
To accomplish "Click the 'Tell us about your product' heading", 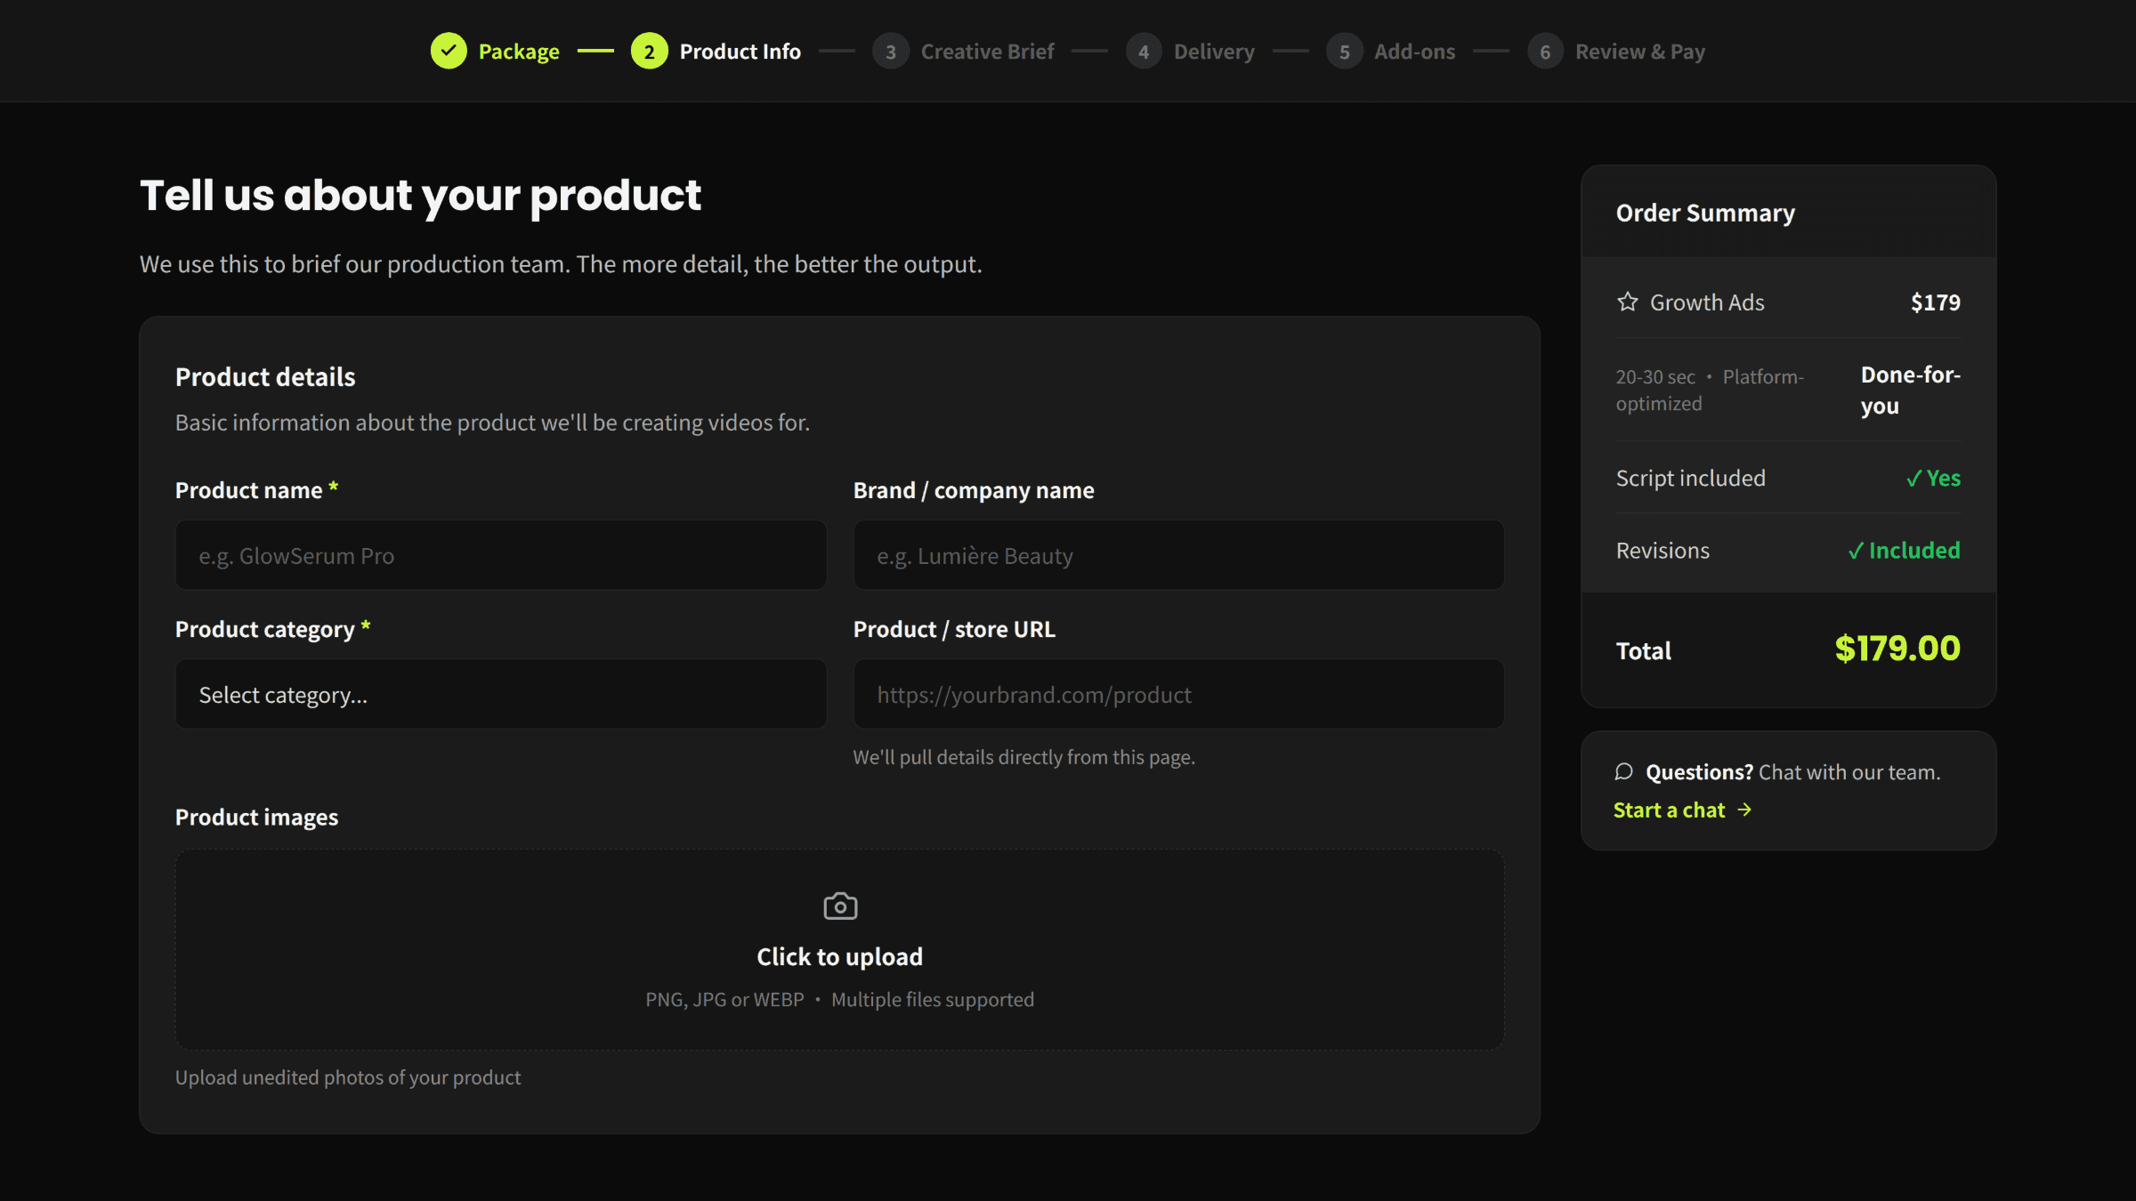I will [420, 196].
